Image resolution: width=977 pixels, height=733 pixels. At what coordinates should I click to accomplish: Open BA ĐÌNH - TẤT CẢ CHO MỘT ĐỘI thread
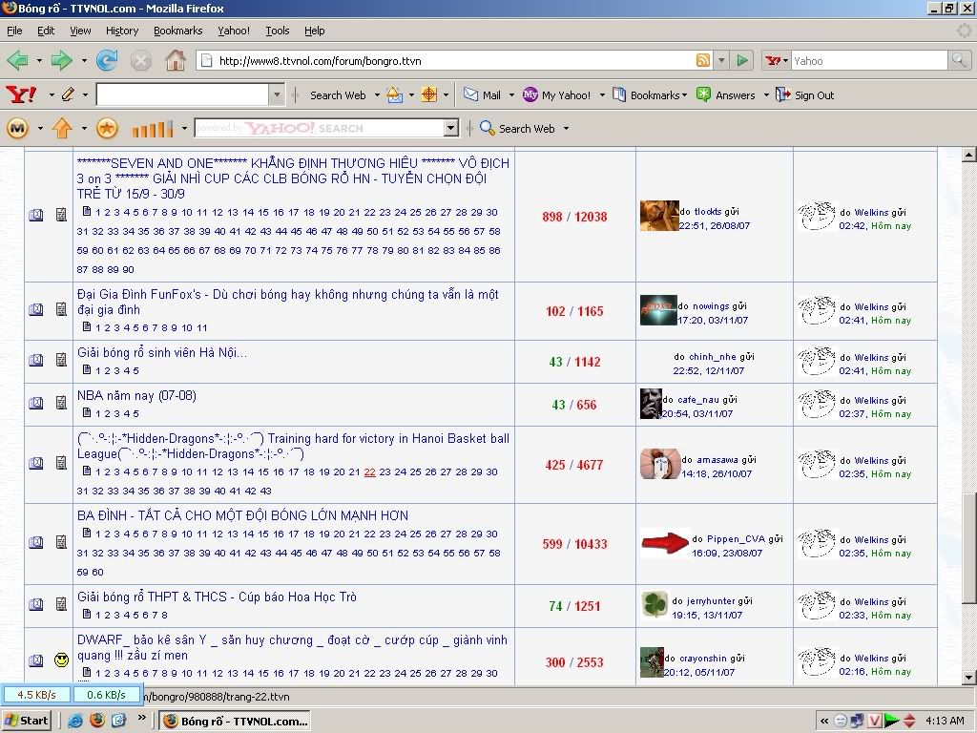click(x=243, y=515)
